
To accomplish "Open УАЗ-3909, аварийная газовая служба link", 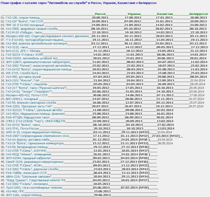I will point(31,29).
